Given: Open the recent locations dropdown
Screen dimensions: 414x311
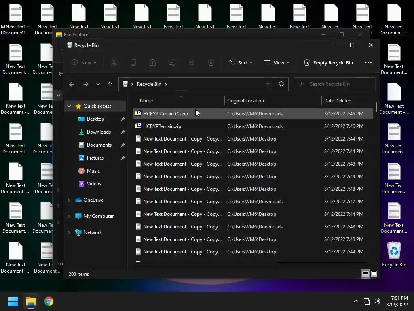Looking at the screenshot, I should pyautogui.click(x=98, y=84).
